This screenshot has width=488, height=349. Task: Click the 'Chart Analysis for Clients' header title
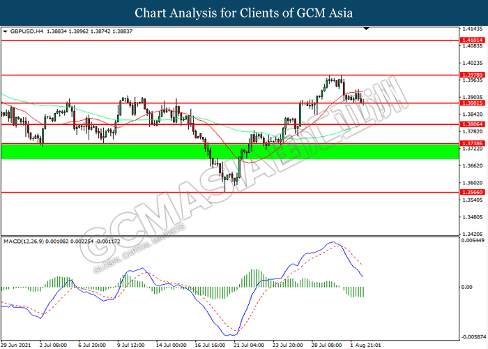243,13
